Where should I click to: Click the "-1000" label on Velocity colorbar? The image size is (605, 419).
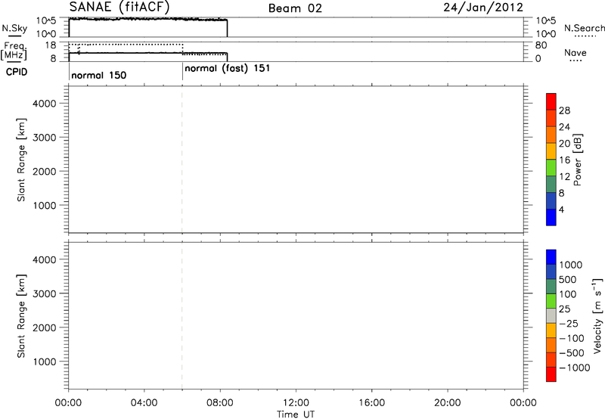574,368
